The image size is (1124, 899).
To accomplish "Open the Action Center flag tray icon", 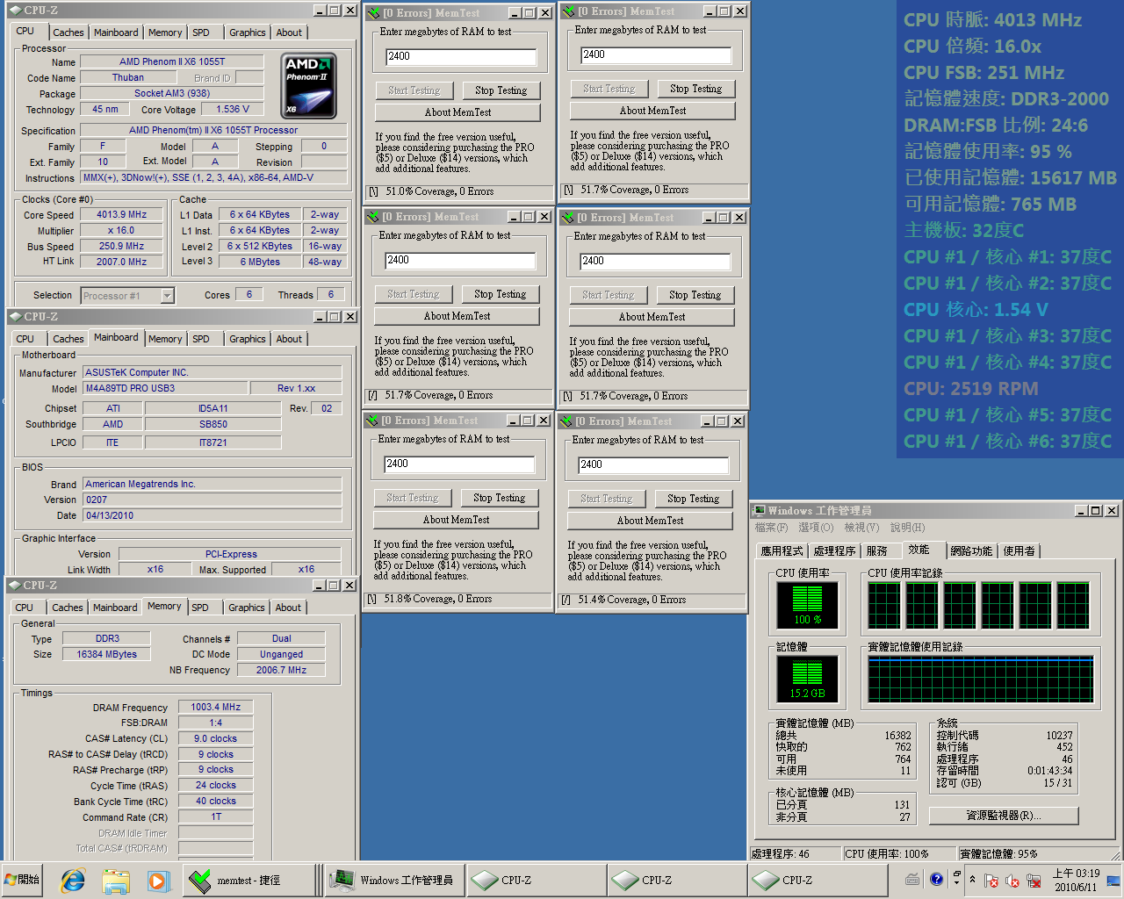I will pos(991,881).
